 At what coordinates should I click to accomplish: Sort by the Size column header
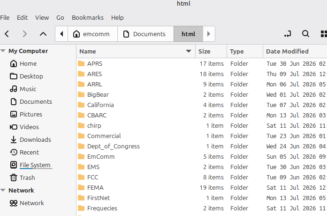pyautogui.click(x=211, y=51)
